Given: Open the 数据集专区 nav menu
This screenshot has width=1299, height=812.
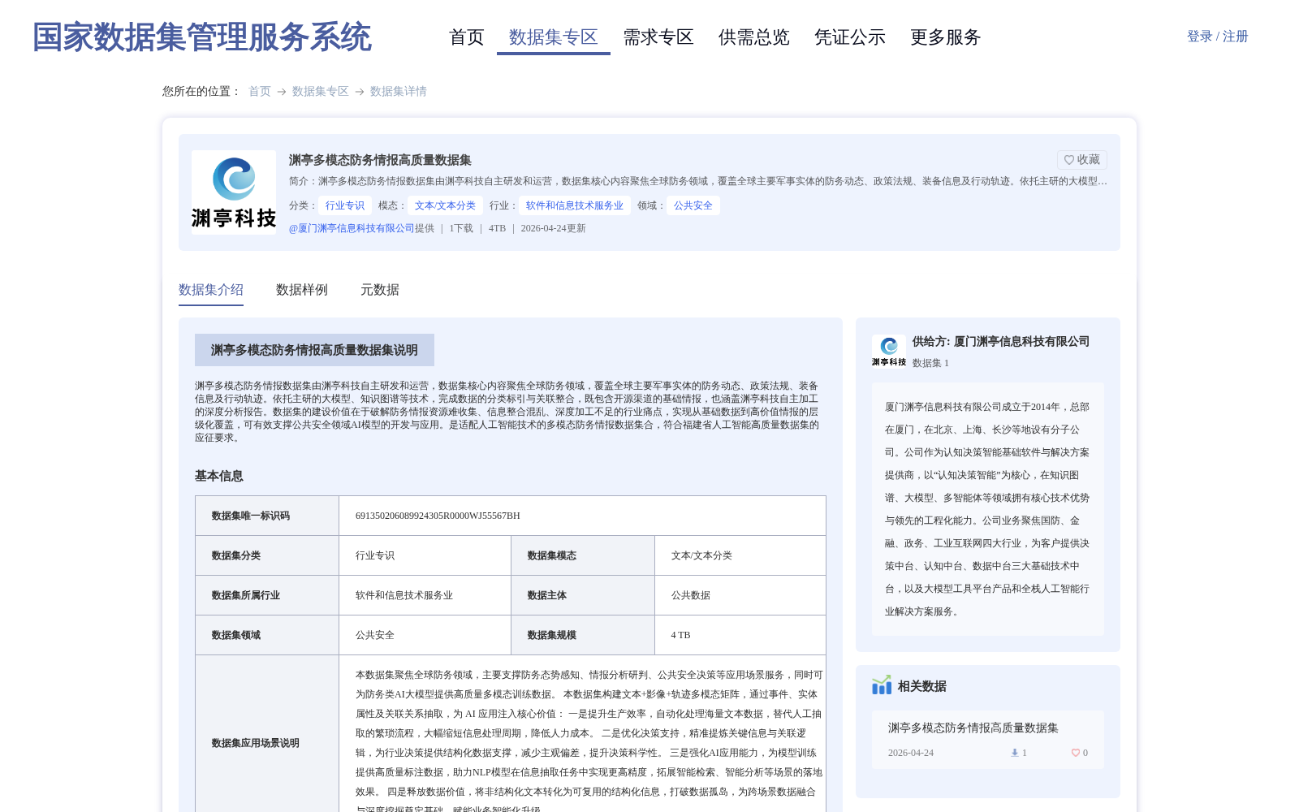Looking at the screenshot, I should click(554, 37).
